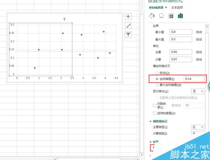Select the 最大坐标轴值(M) radio button
210x160 pixels.
[x=157, y=85]
